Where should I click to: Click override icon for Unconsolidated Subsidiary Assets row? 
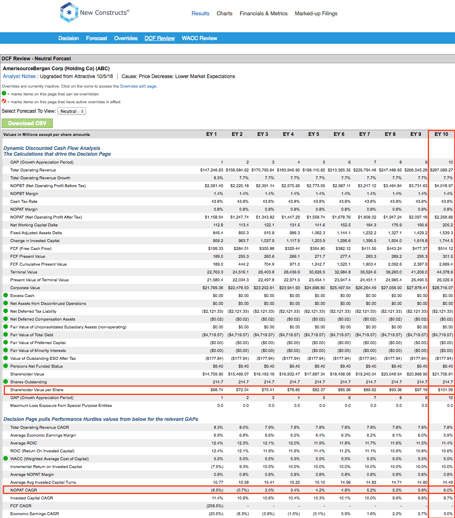point(6,327)
